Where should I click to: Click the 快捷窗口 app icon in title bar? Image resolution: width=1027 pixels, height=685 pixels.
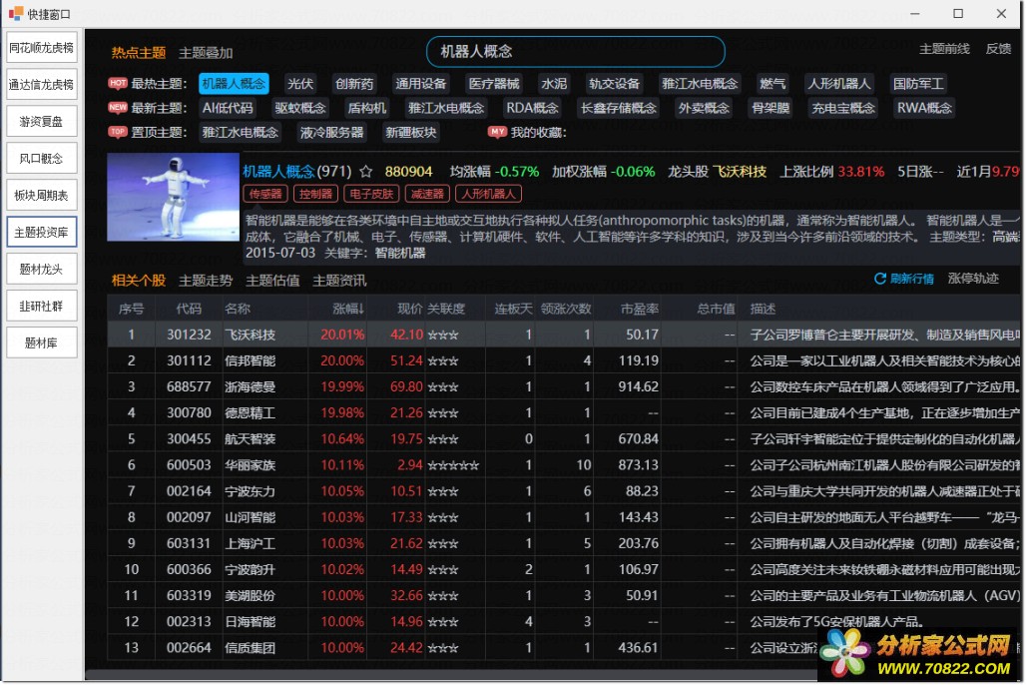pyautogui.click(x=16, y=13)
